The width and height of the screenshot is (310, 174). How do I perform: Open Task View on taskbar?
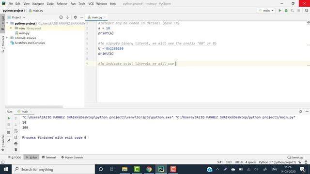(112, 169)
